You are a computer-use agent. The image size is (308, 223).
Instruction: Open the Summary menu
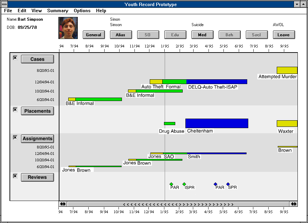[58, 11]
